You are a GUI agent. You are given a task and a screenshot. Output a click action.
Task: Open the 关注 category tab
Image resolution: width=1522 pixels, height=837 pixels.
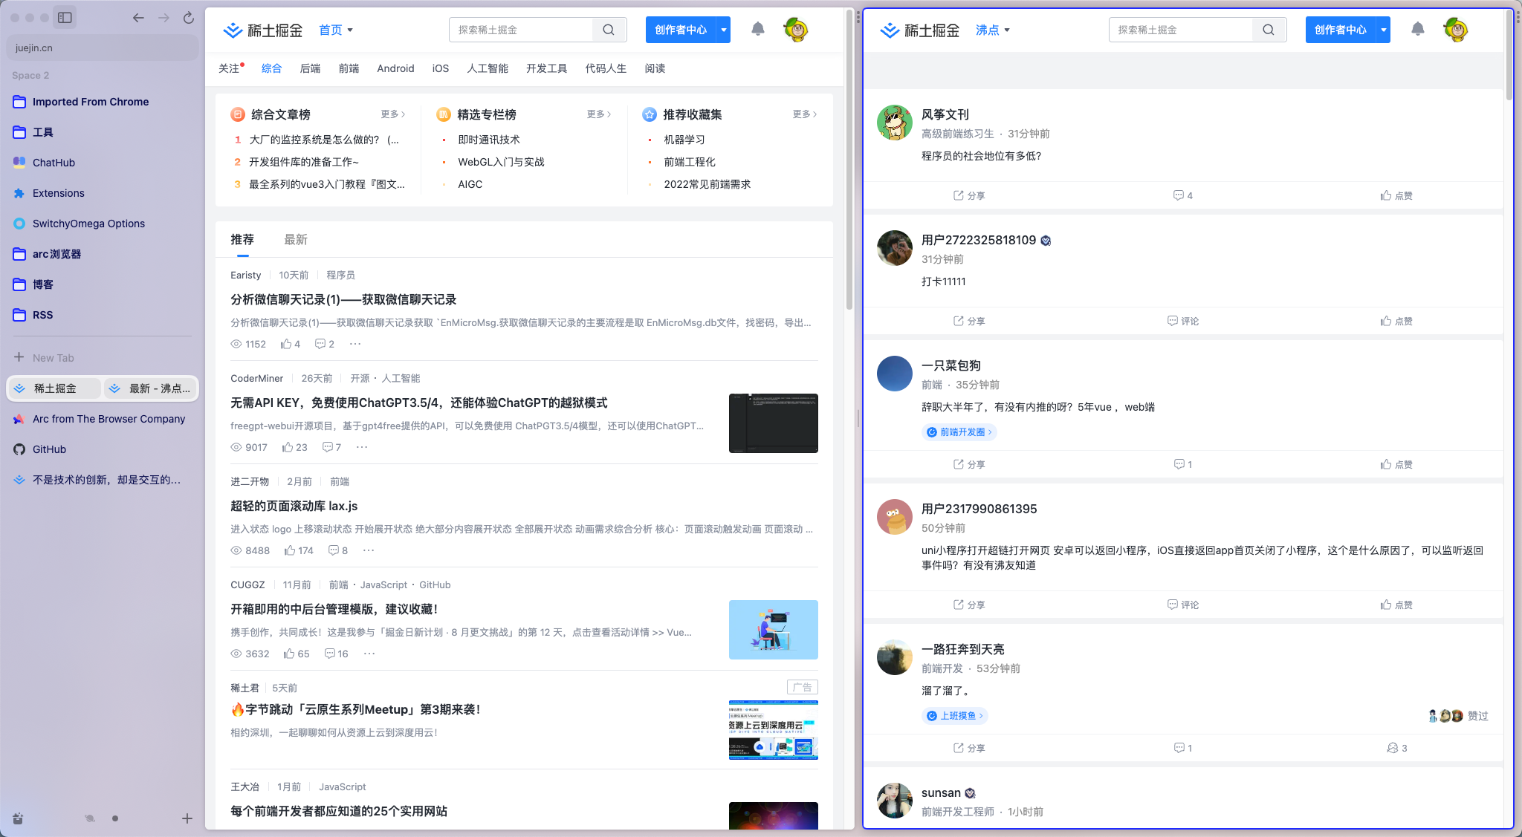[230, 68]
